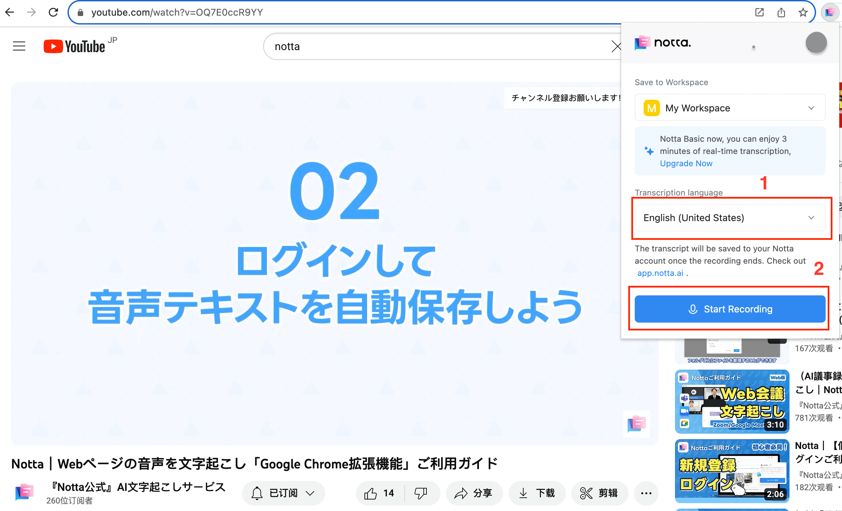Click the 下载 download button
842x511 pixels.
537,493
